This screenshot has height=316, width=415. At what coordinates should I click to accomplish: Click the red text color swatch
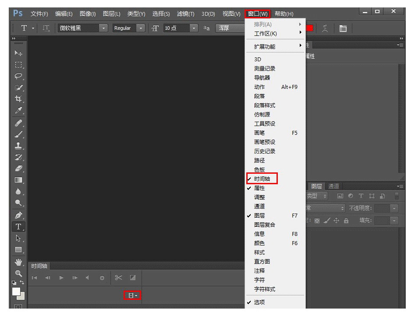coord(309,28)
